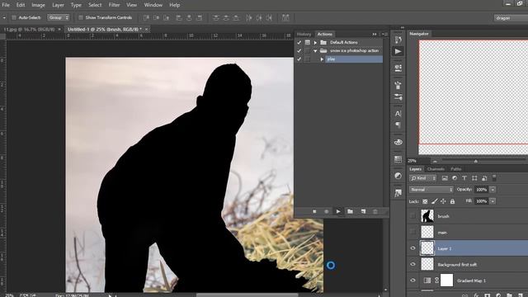Enable Show Transform Controls checkbox
The width and height of the screenshot is (528, 297).
tap(81, 17)
